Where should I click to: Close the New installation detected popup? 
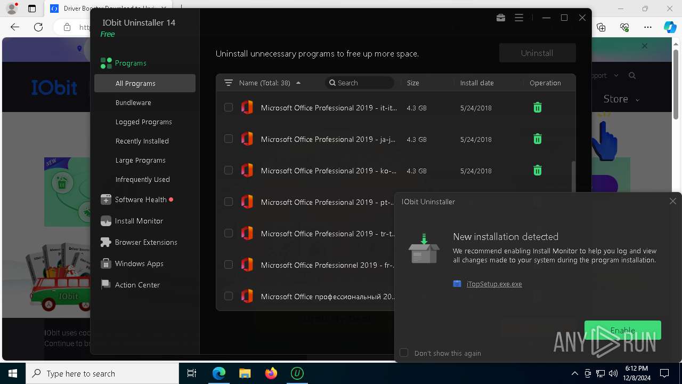click(x=673, y=201)
